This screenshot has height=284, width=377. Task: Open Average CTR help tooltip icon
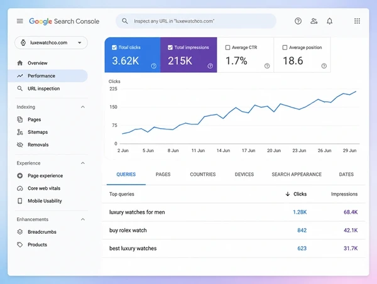coord(267,66)
